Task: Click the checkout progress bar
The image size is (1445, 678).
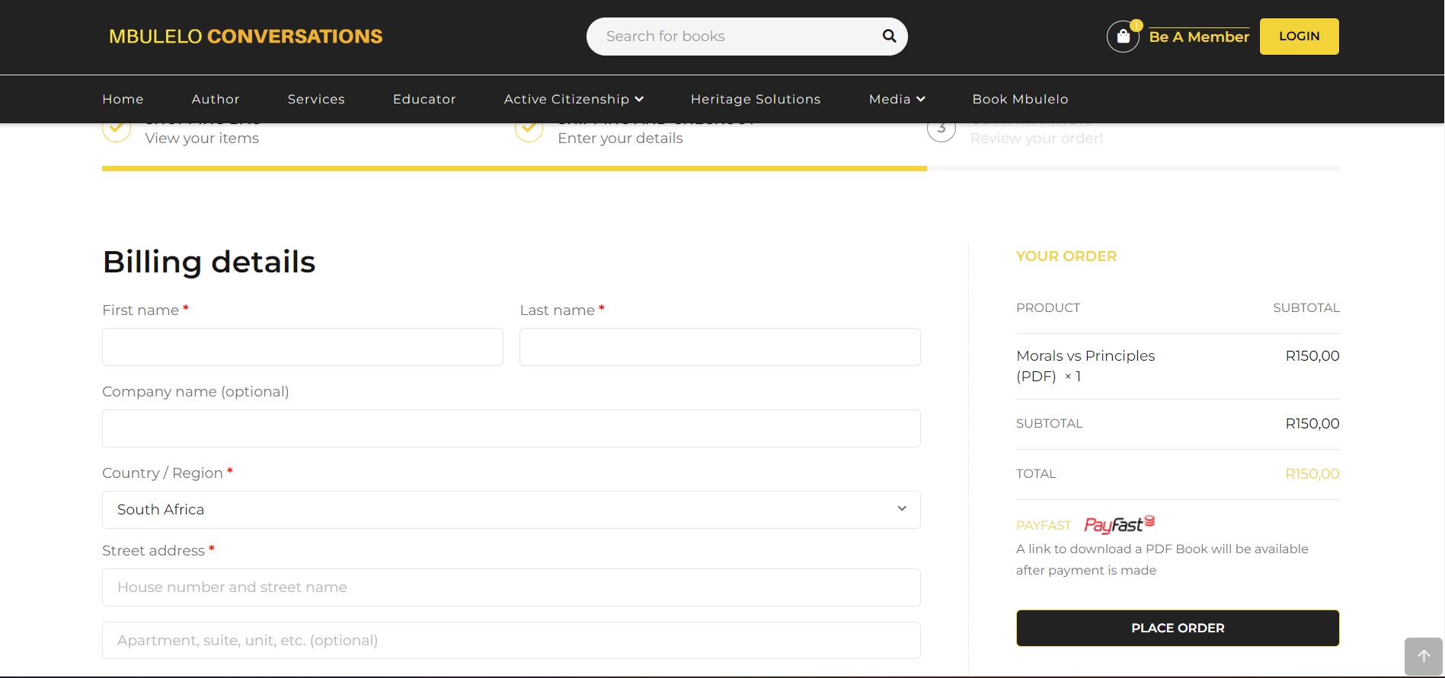Action: 720,168
